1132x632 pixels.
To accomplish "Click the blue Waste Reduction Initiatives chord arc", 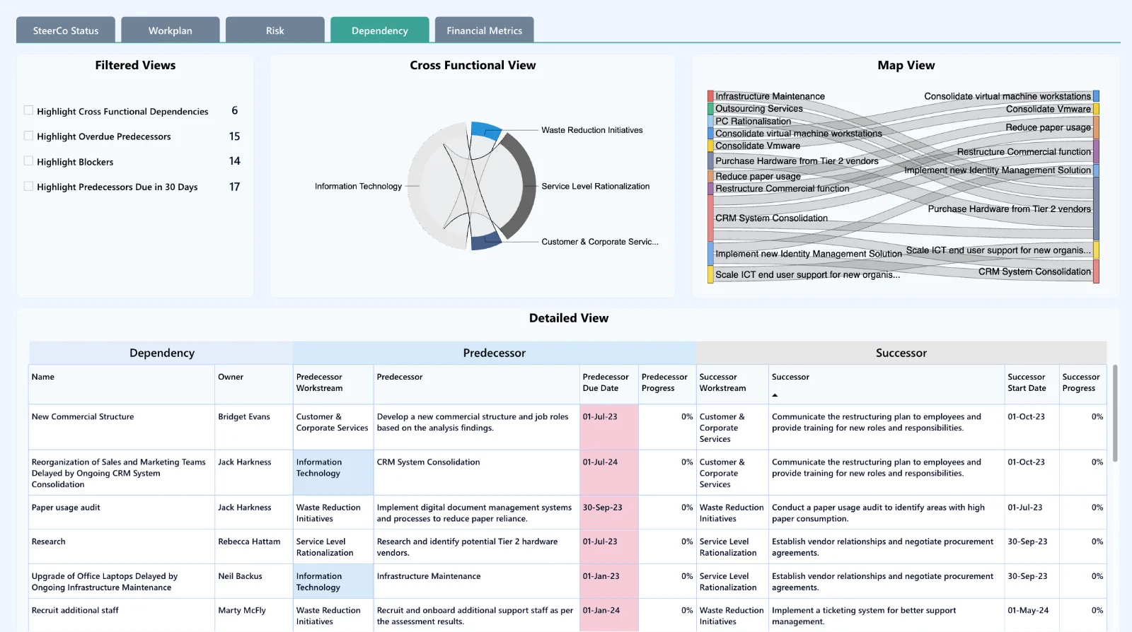I will [x=486, y=129].
